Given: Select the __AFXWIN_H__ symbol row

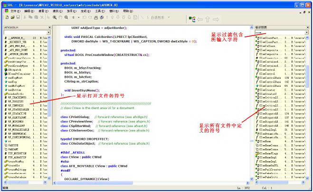Looking at the screenshot, I should click(x=26, y=38).
